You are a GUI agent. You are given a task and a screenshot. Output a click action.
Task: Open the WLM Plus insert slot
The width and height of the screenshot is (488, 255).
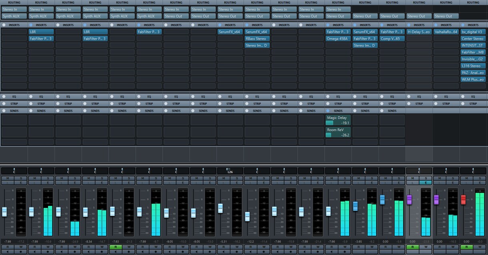(473, 79)
